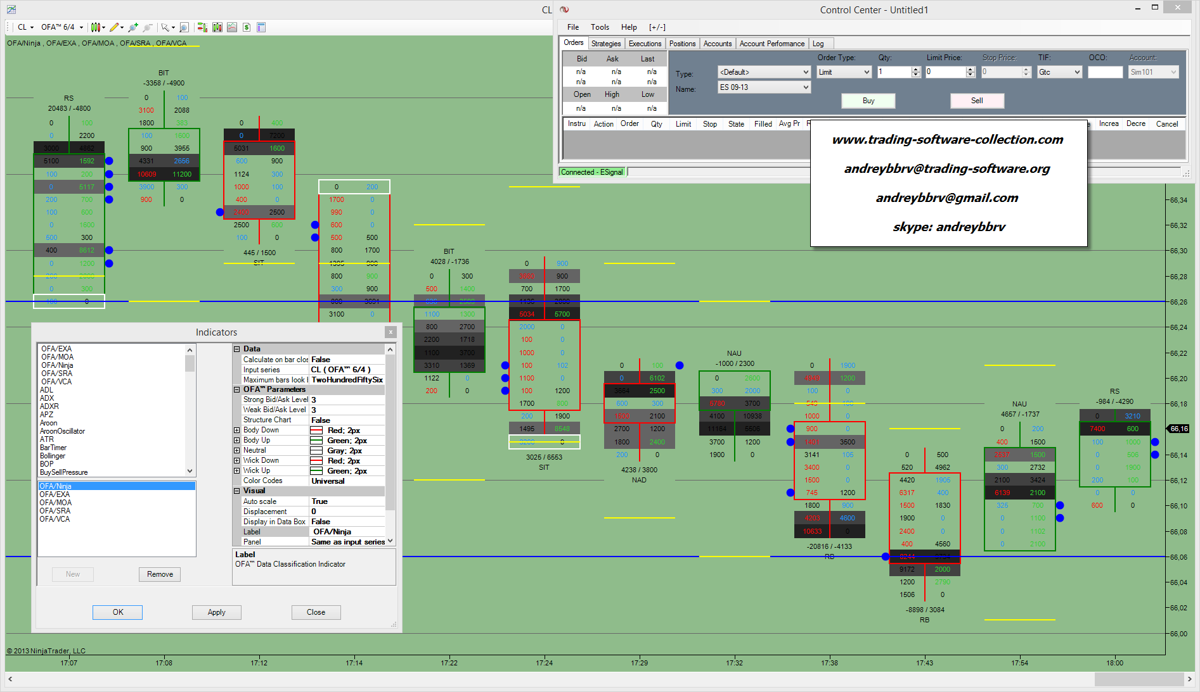Click the Body Up green color swatch
This screenshot has width=1200, height=692.
(316, 441)
